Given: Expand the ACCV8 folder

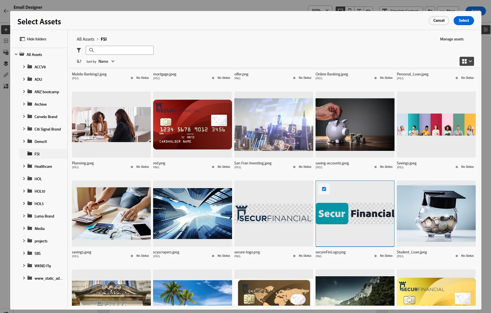Looking at the screenshot, I should [x=24, y=67].
